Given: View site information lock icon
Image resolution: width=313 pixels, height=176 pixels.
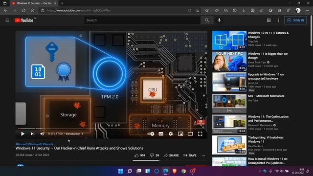Looking at the screenshot, I should 43,10.
